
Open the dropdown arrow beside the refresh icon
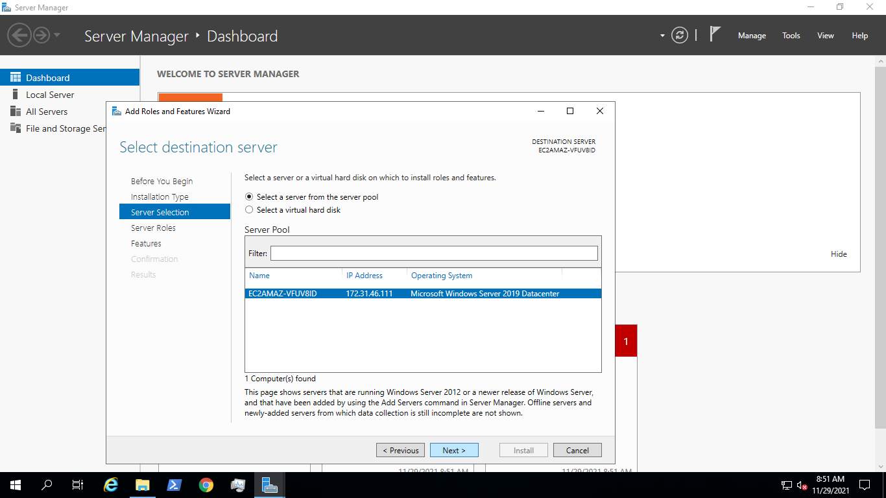pos(661,35)
